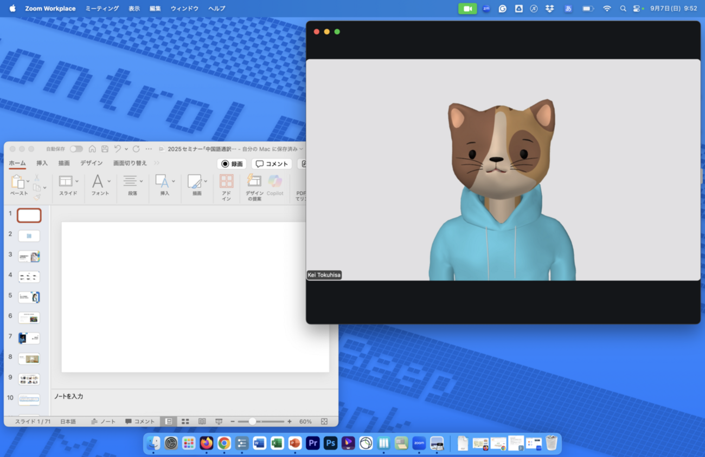Image resolution: width=705 pixels, height=457 pixels.
Task: Click the Cut scissors icon
Action: [x=36, y=178]
